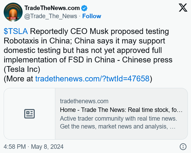The width and height of the screenshot is (191, 153).
Task: Follow the Trade_The_News account
Action: (x=92, y=16)
